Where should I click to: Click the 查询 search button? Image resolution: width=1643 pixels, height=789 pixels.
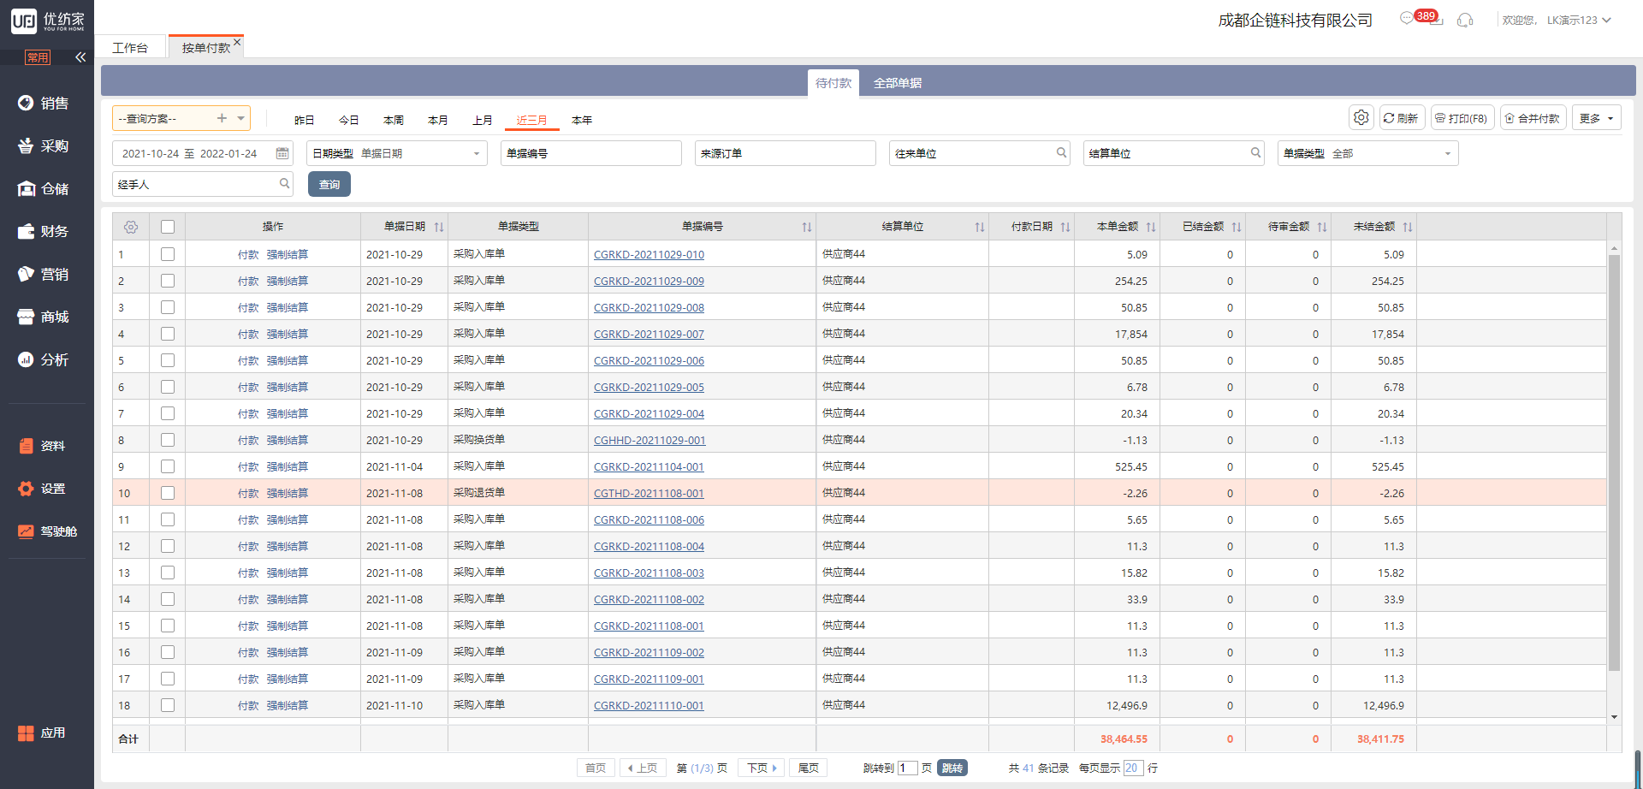point(329,185)
